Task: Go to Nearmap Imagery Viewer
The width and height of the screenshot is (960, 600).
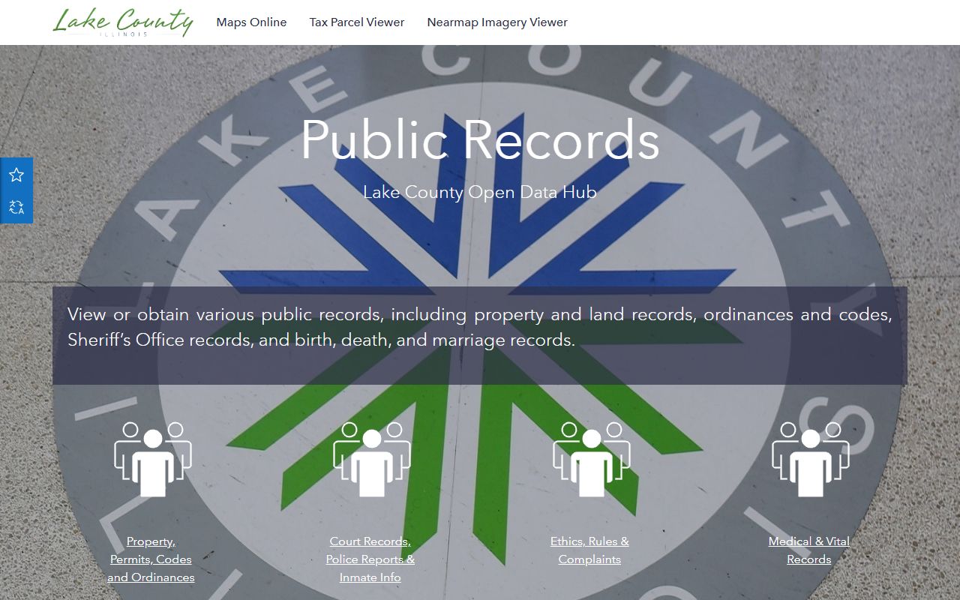Action: coord(497,22)
